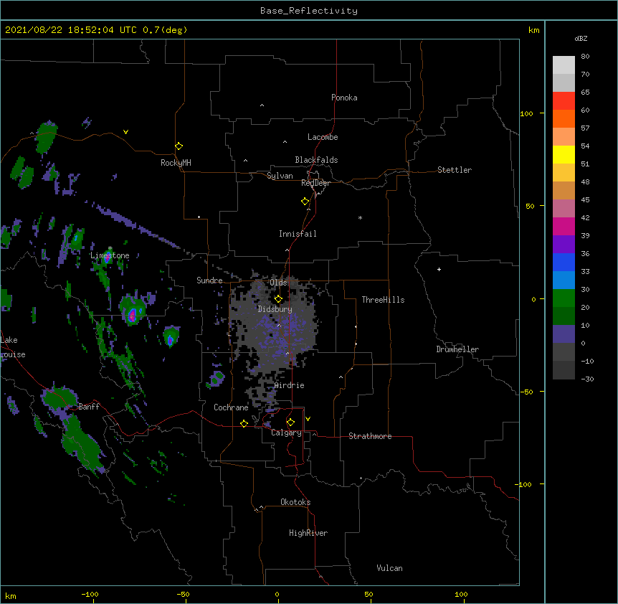The height and width of the screenshot is (604, 618).
Task: Click the Strathmore city label
Action: coord(370,436)
